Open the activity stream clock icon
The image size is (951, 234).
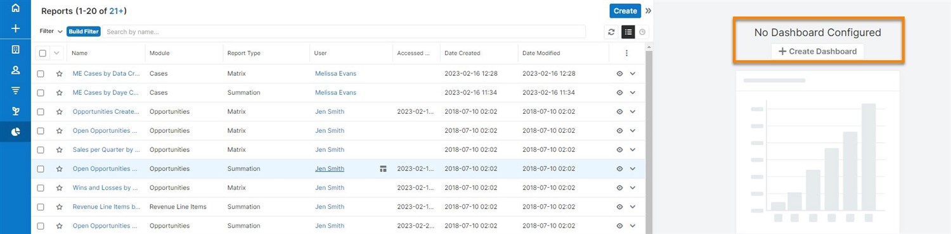(642, 32)
